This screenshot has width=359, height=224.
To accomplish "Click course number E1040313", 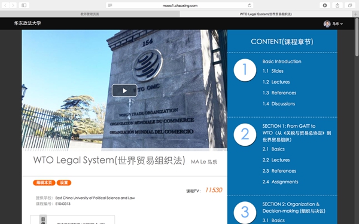I will point(63,204).
